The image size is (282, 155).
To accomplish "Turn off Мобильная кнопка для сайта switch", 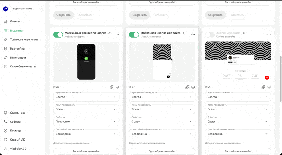I will pyautogui.click(x=134, y=35).
